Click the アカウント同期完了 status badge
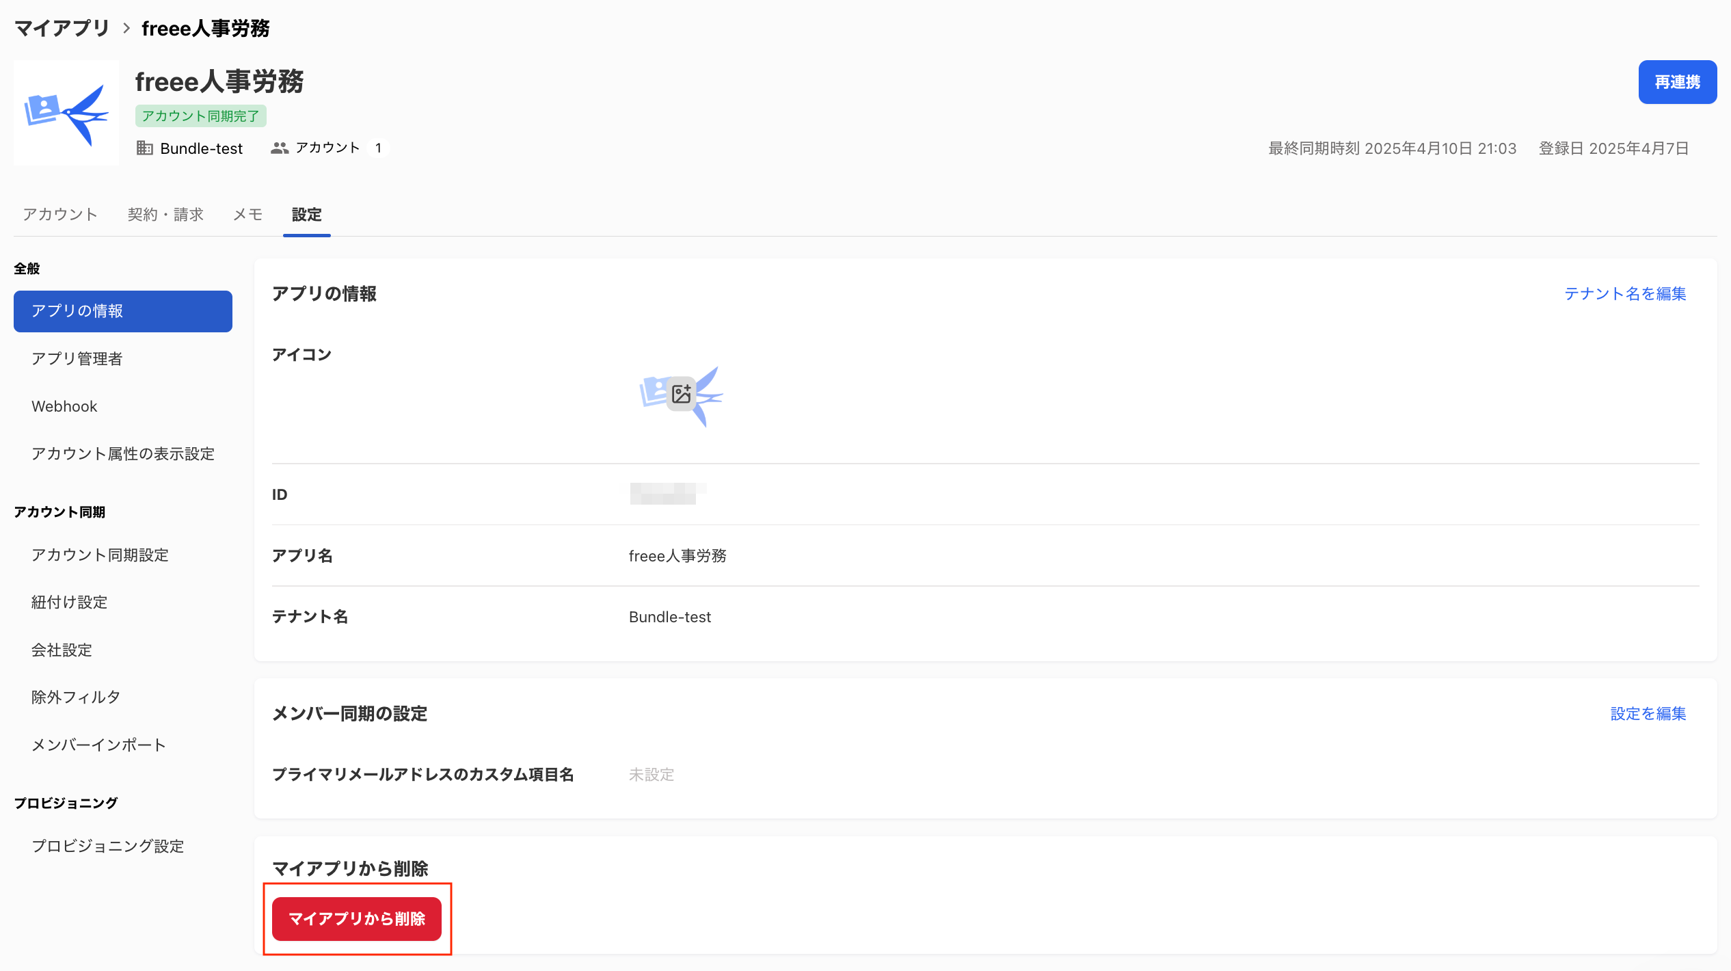The image size is (1731, 971). click(x=201, y=116)
